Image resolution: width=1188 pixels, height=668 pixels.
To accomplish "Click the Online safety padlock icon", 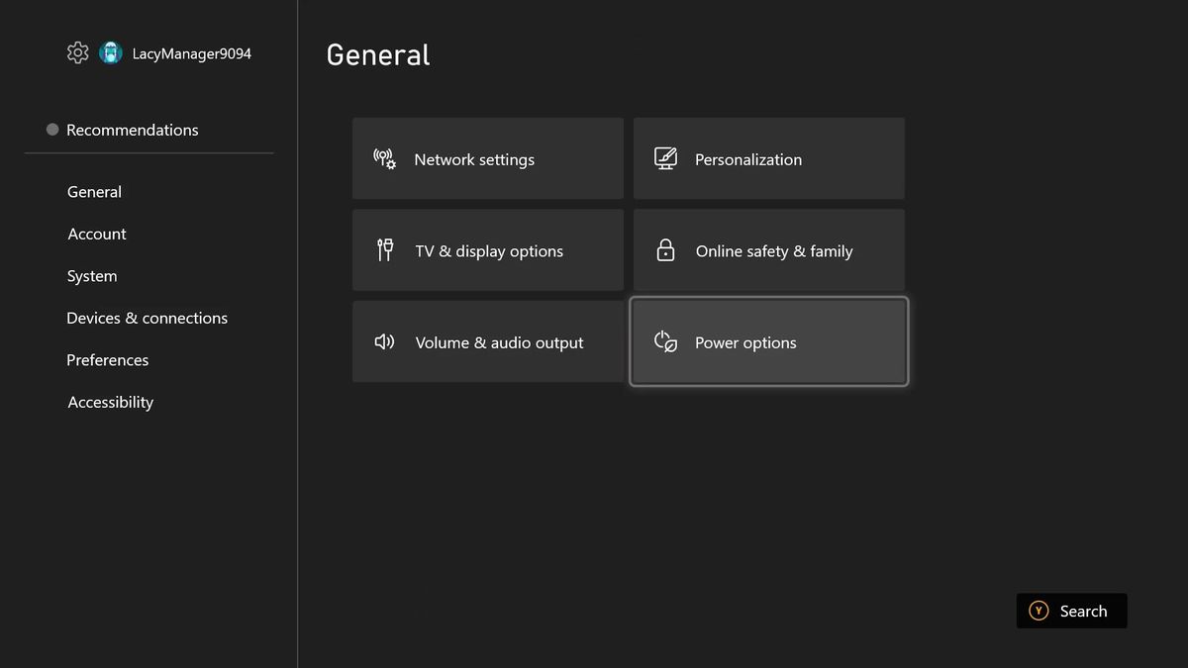I will tap(665, 250).
